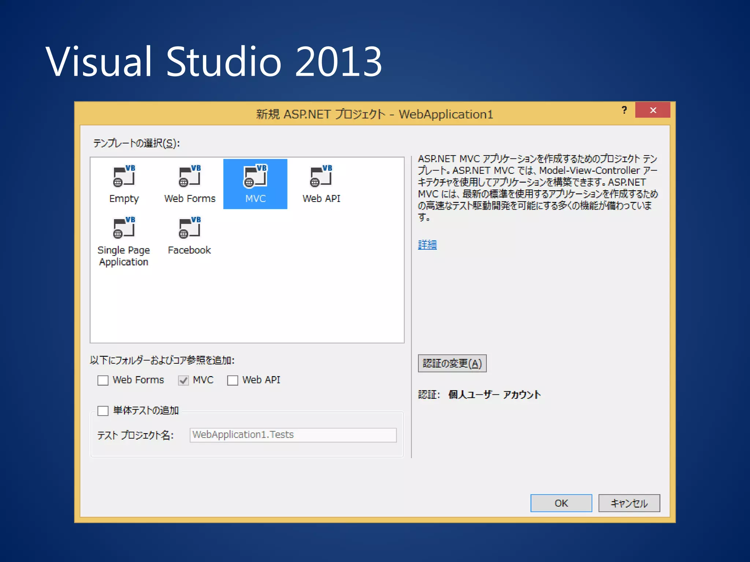This screenshot has width=750, height=562.
Task: Click the テンプレートの選択(S) label
Action: tap(137, 143)
